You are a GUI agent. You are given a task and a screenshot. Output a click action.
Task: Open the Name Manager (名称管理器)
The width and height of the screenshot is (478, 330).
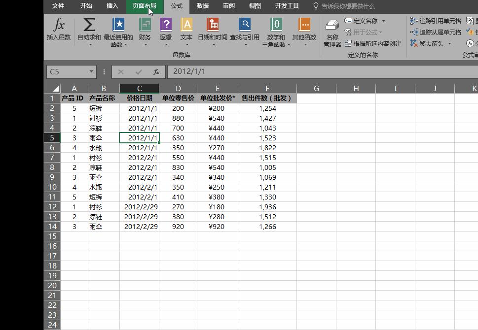[x=332, y=33]
